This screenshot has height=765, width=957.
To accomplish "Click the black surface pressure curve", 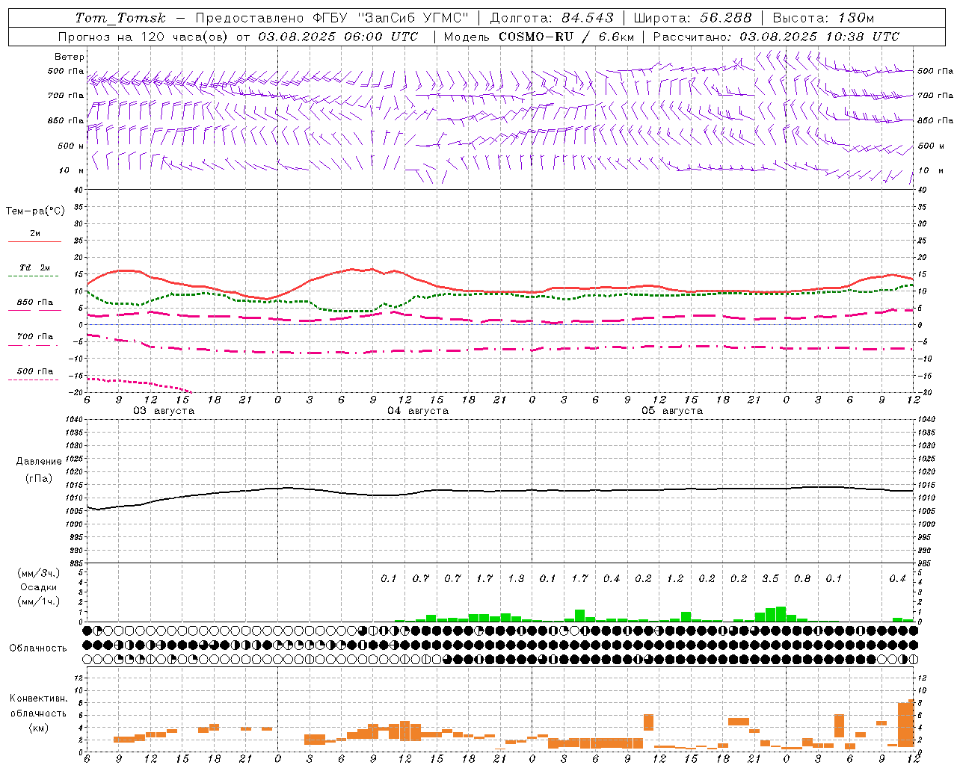I will [x=501, y=491].
